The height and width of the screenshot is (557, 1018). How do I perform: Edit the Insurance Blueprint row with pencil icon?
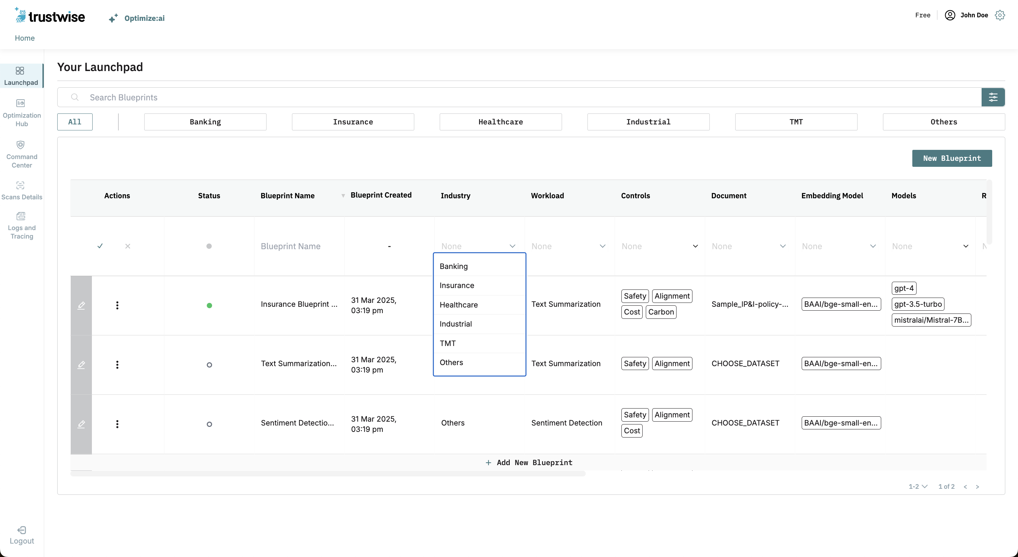(x=81, y=305)
